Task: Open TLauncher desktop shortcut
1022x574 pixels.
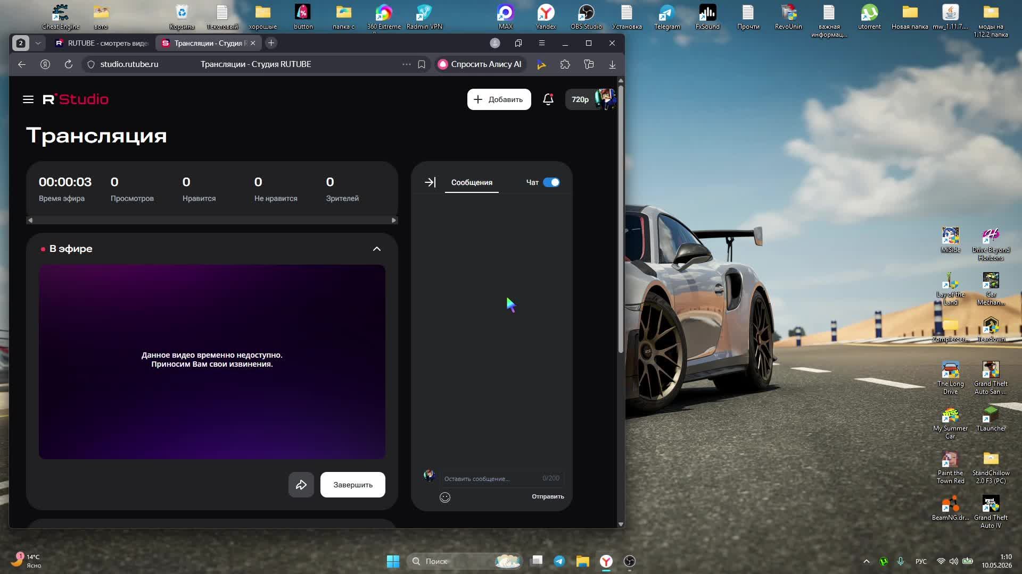Action: click(x=991, y=419)
